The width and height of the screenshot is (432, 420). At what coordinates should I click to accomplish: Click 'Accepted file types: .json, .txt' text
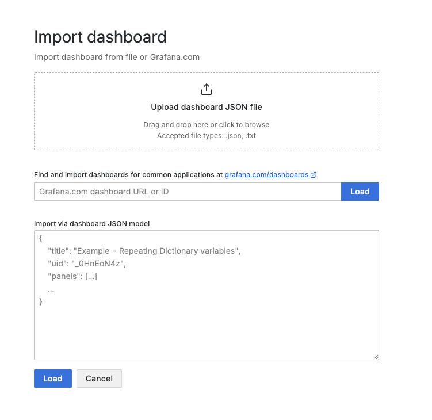coord(207,136)
